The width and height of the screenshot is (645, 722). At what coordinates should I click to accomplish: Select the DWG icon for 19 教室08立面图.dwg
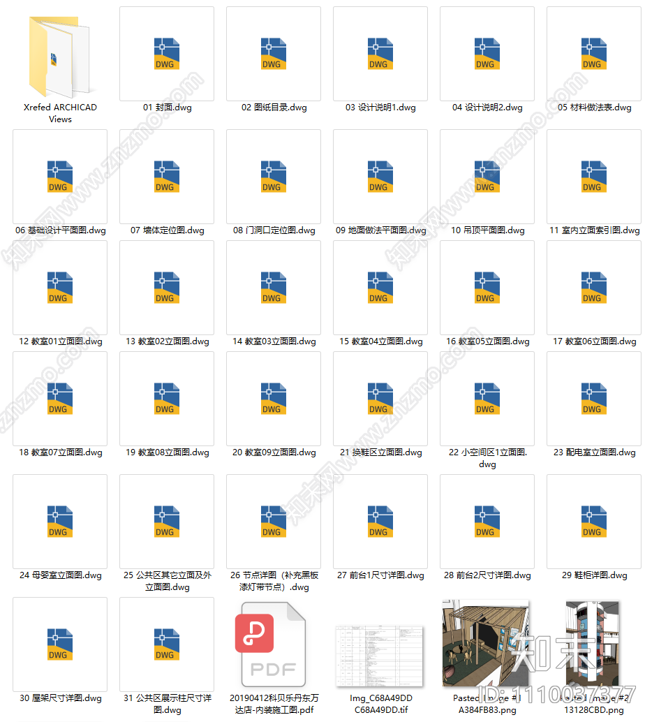tap(167, 399)
